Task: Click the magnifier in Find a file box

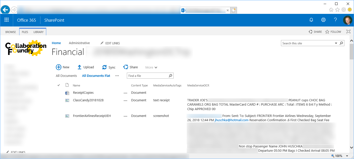Action: tap(170, 76)
